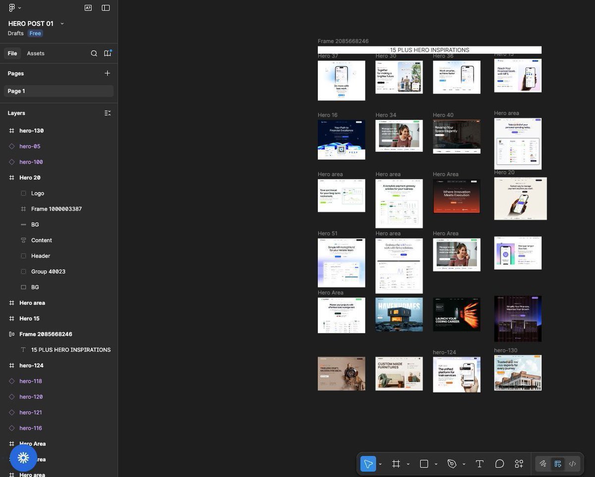This screenshot has width=595, height=477.
Task: Click the blue floating plugin button
Action: (23, 458)
